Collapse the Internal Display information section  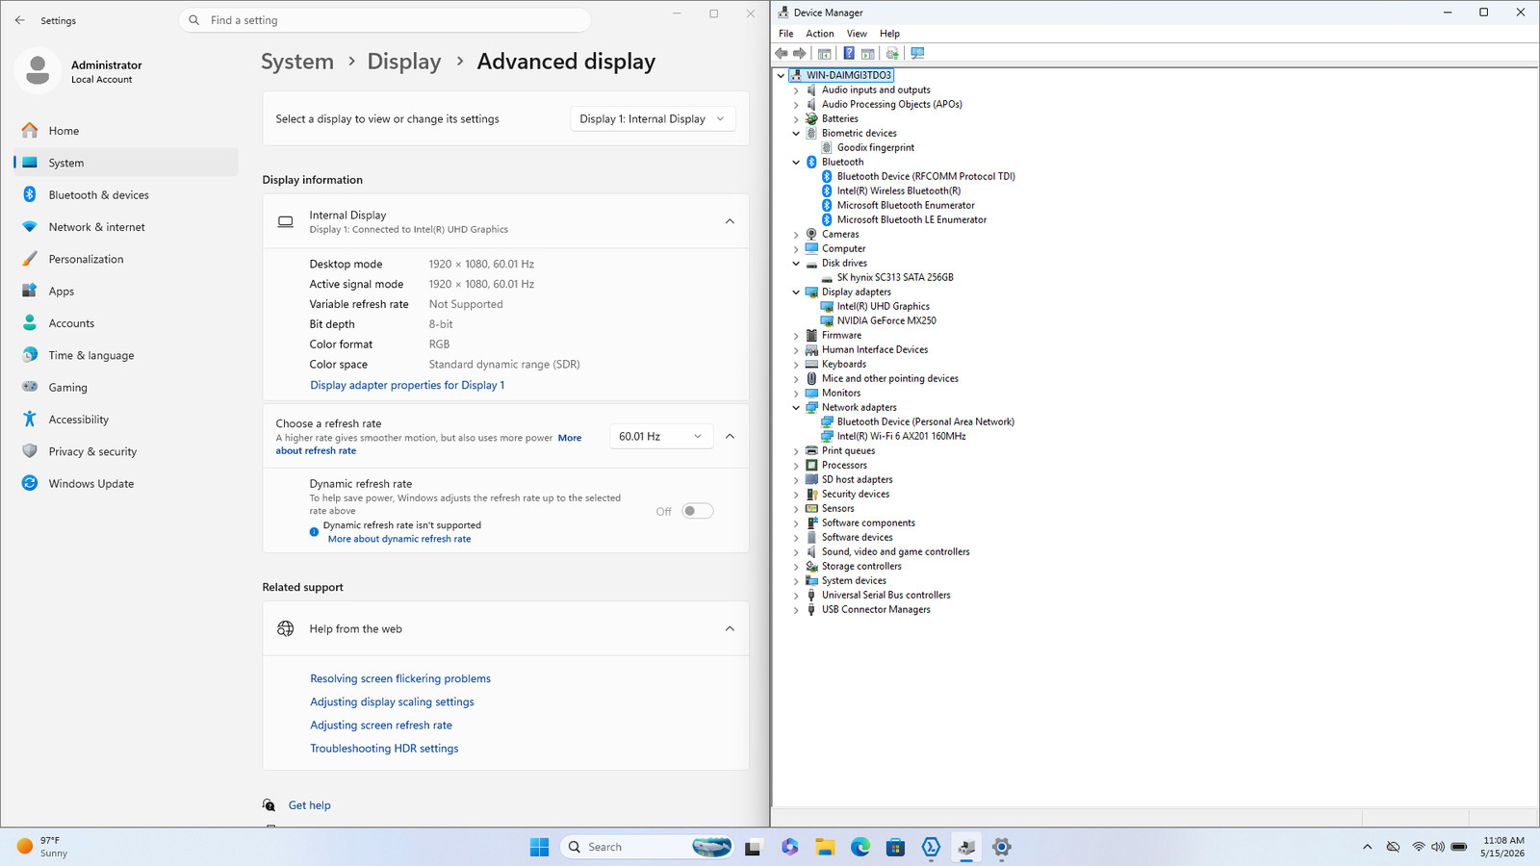pos(730,221)
